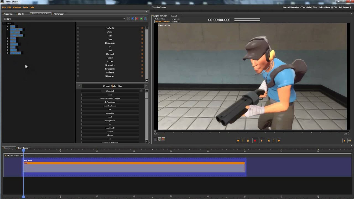Click the right corner icon of Preset Slide Filter
Screen dimensions: 354x199
coord(146,86)
